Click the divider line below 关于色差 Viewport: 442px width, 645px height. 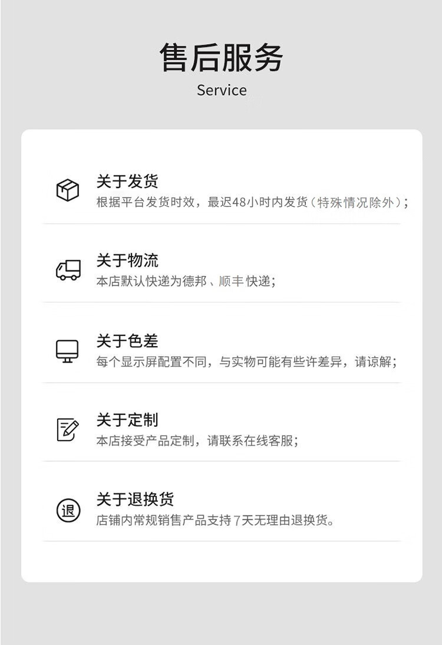[x=222, y=383]
